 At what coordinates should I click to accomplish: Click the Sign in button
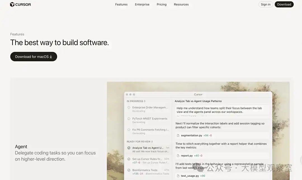tap(265, 4)
